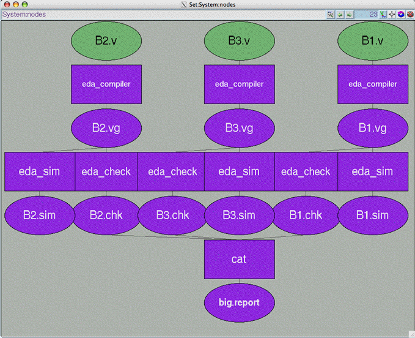Image resolution: width=415 pixels, height=338 pixels.
Task: Click the red X close-view icon
Action: pos(409,14)
